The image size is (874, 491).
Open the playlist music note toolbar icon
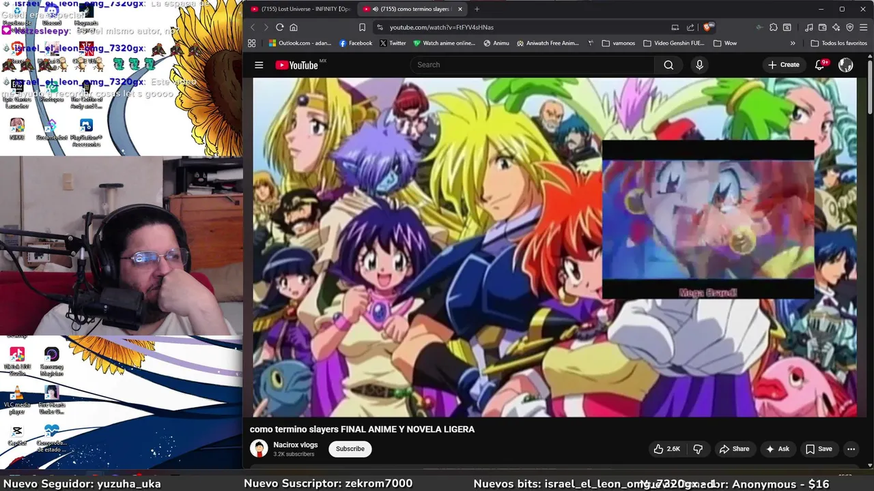808,27
